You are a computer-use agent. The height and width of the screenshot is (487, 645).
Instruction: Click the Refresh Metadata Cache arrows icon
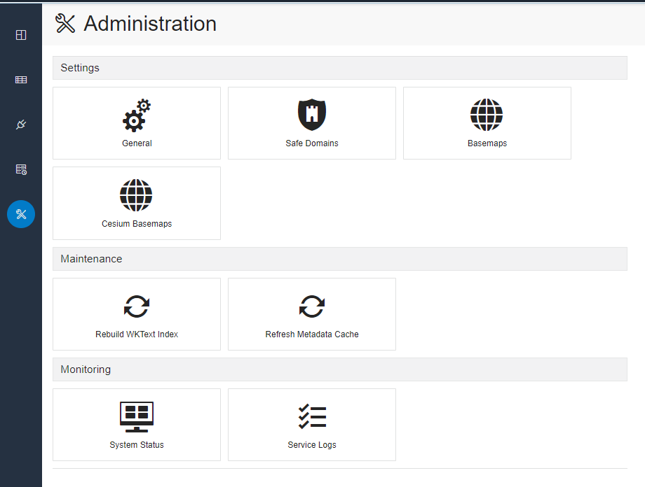point(312,306)
